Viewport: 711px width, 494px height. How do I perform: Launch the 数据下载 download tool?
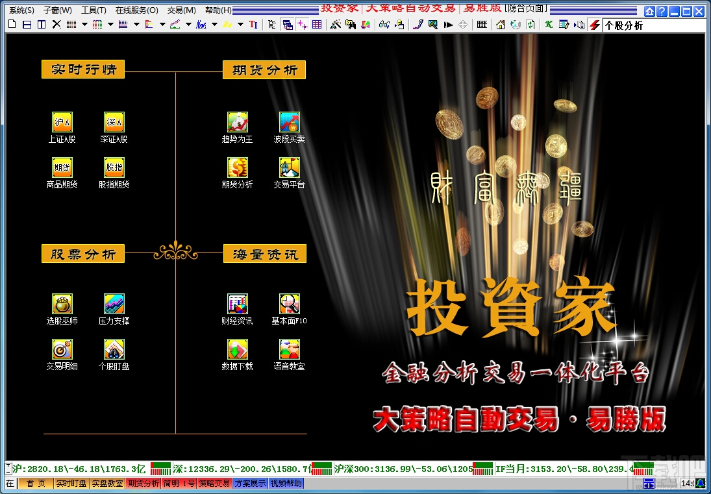(x=237, y=355)
